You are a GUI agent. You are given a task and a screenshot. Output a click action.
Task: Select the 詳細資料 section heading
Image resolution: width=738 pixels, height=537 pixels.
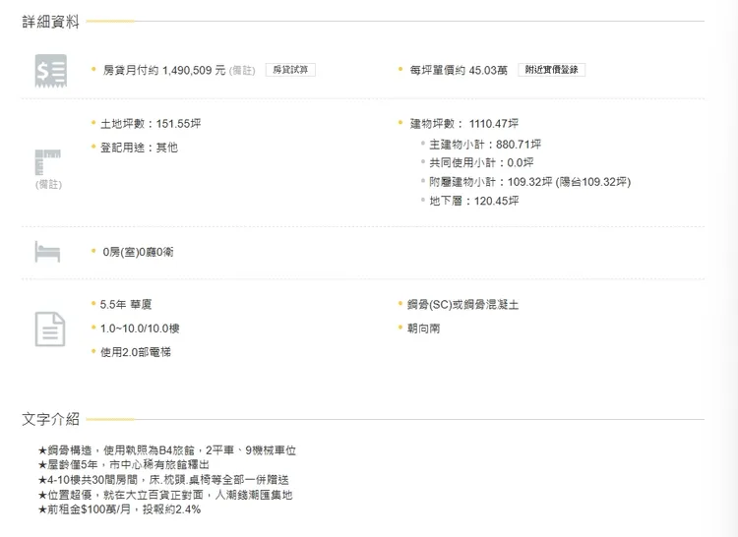(51, 22)
